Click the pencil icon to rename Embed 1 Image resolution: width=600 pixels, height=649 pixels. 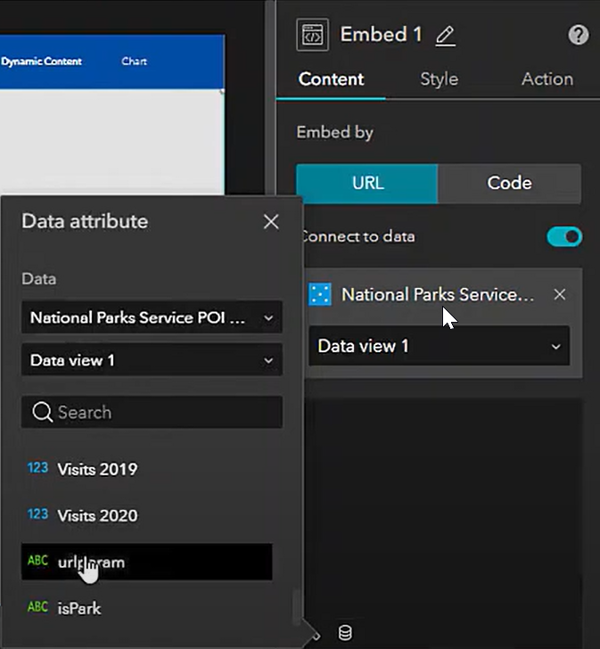point(445,36)
